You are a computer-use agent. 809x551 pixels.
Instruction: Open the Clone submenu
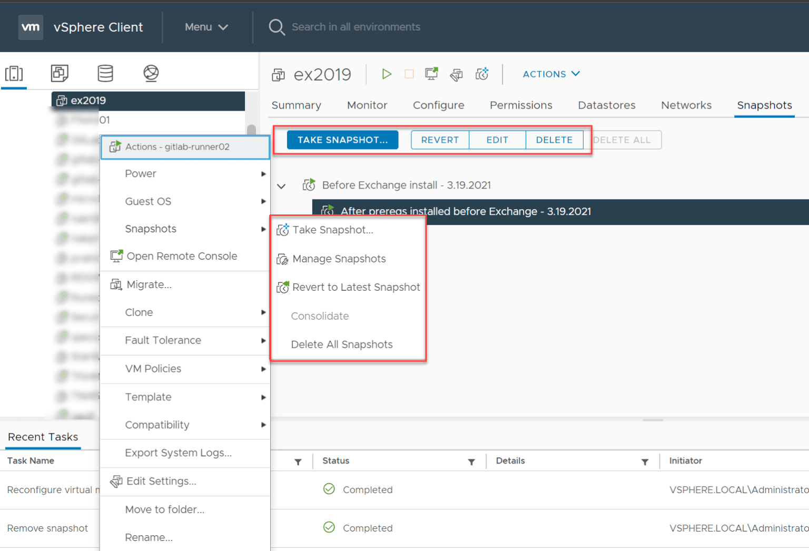[x=139, y=312]
